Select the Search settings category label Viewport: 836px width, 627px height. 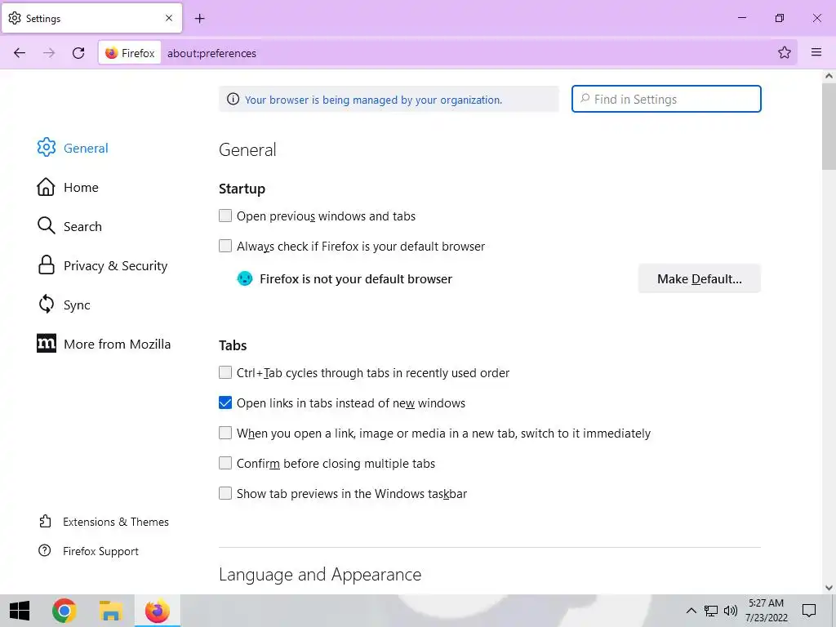click(82, 227)
